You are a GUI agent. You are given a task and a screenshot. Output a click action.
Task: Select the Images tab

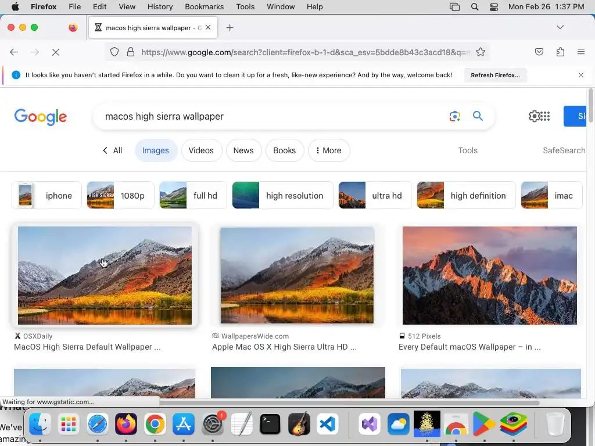click(156, 150)
